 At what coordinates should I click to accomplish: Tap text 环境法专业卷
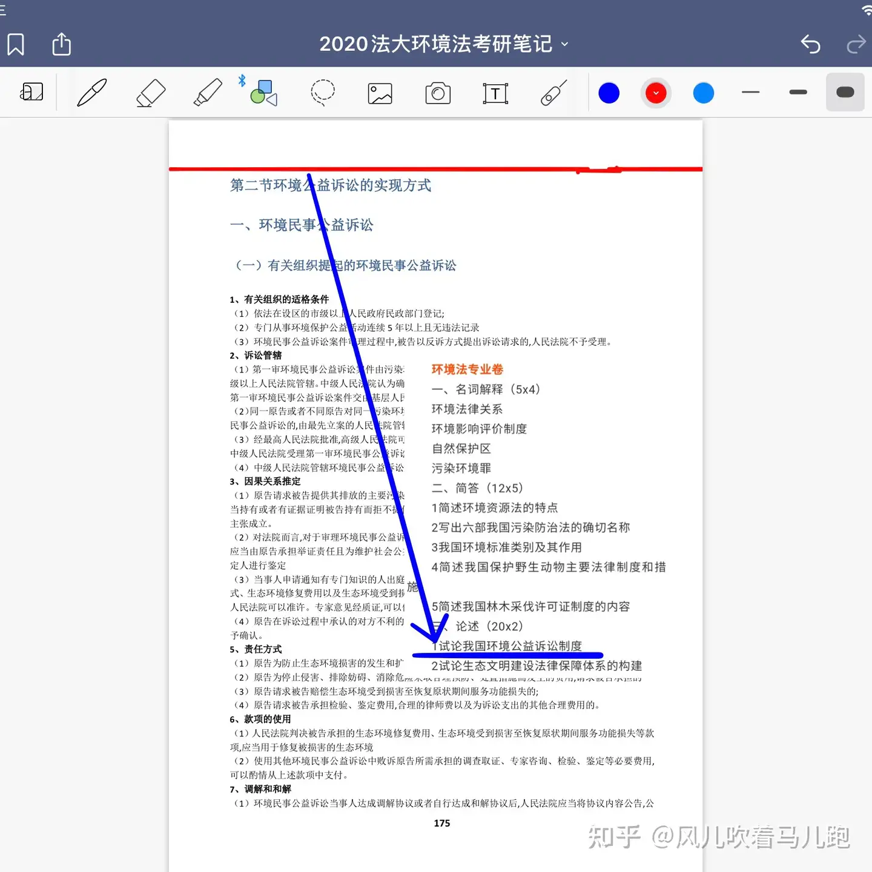pyautogui.click(x=467, y=369)
